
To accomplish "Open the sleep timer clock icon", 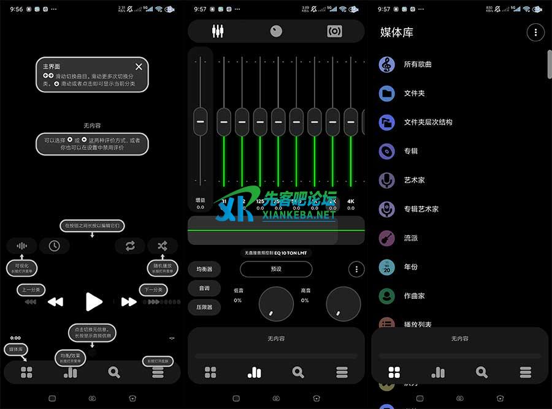I will coord(55,246).
